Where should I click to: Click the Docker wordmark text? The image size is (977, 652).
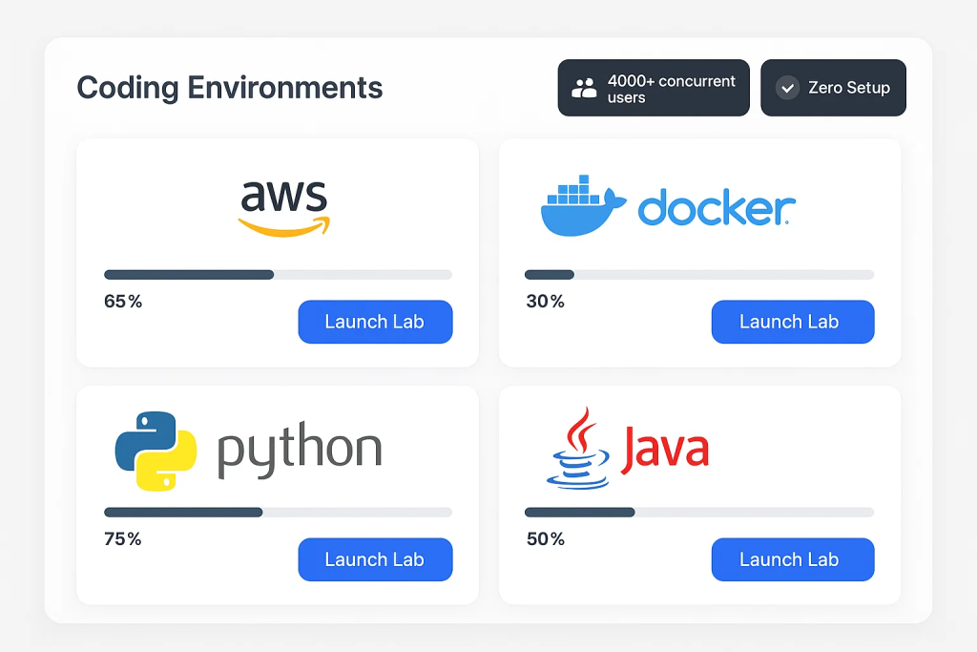pos(717,207)
